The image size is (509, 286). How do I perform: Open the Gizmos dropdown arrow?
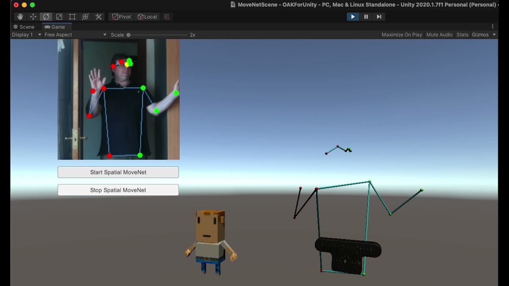[x=494, y=35]
